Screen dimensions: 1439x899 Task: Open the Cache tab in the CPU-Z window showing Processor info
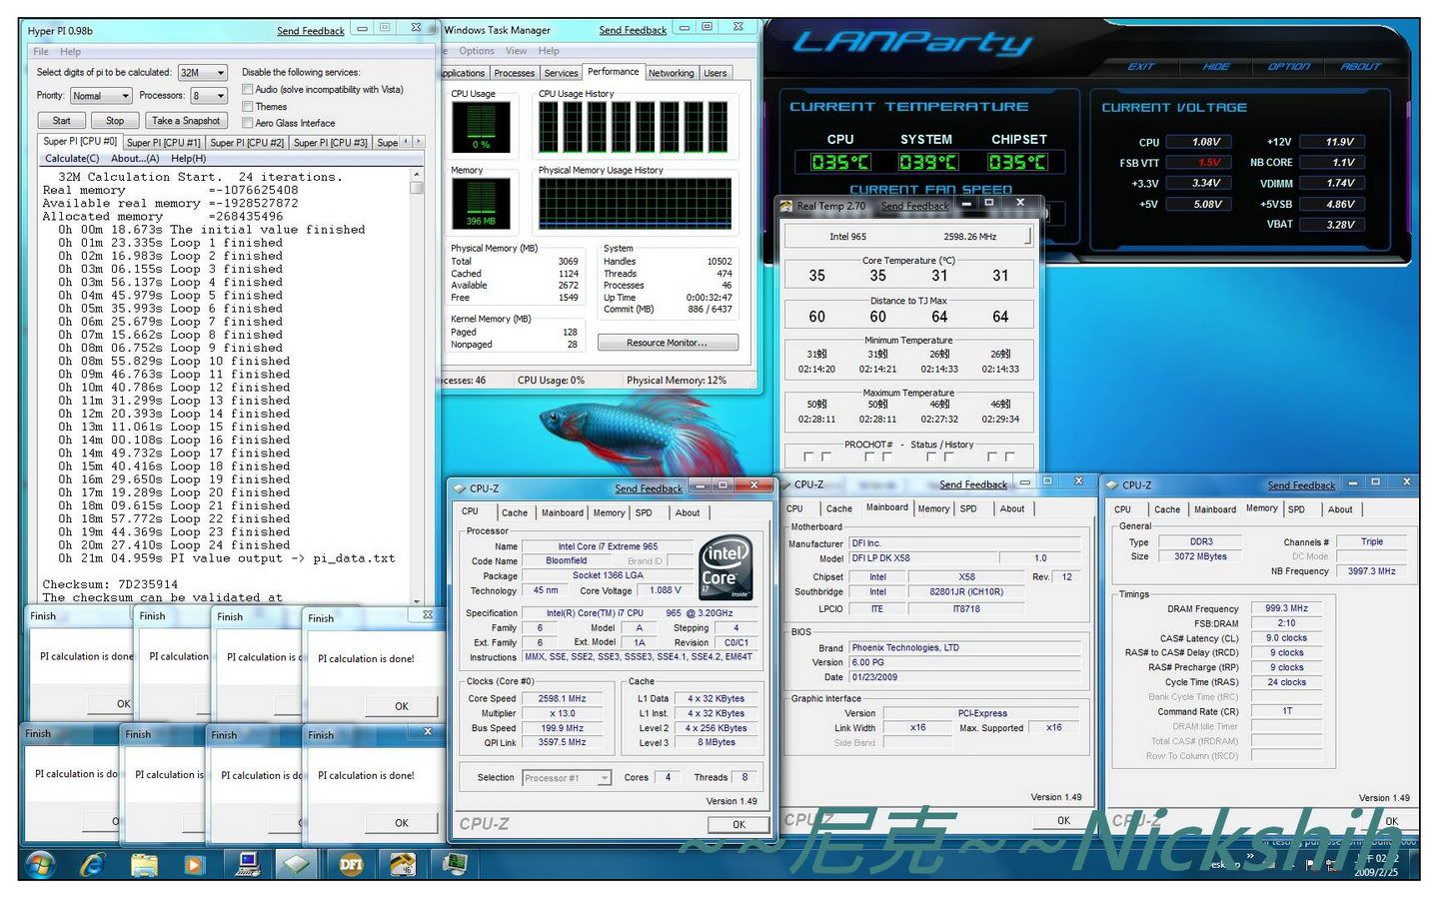point(515,512)
